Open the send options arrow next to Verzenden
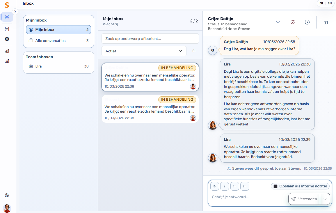Viewport: 336px width, 213px height. click(326, 199)
